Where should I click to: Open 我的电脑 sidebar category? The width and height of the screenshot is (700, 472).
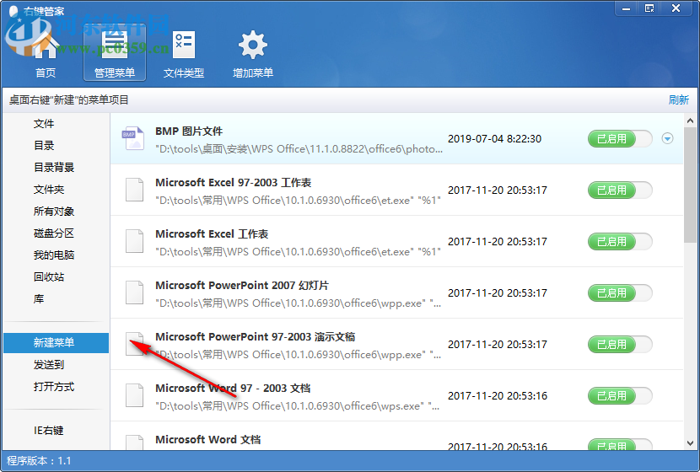click(54, 255)
